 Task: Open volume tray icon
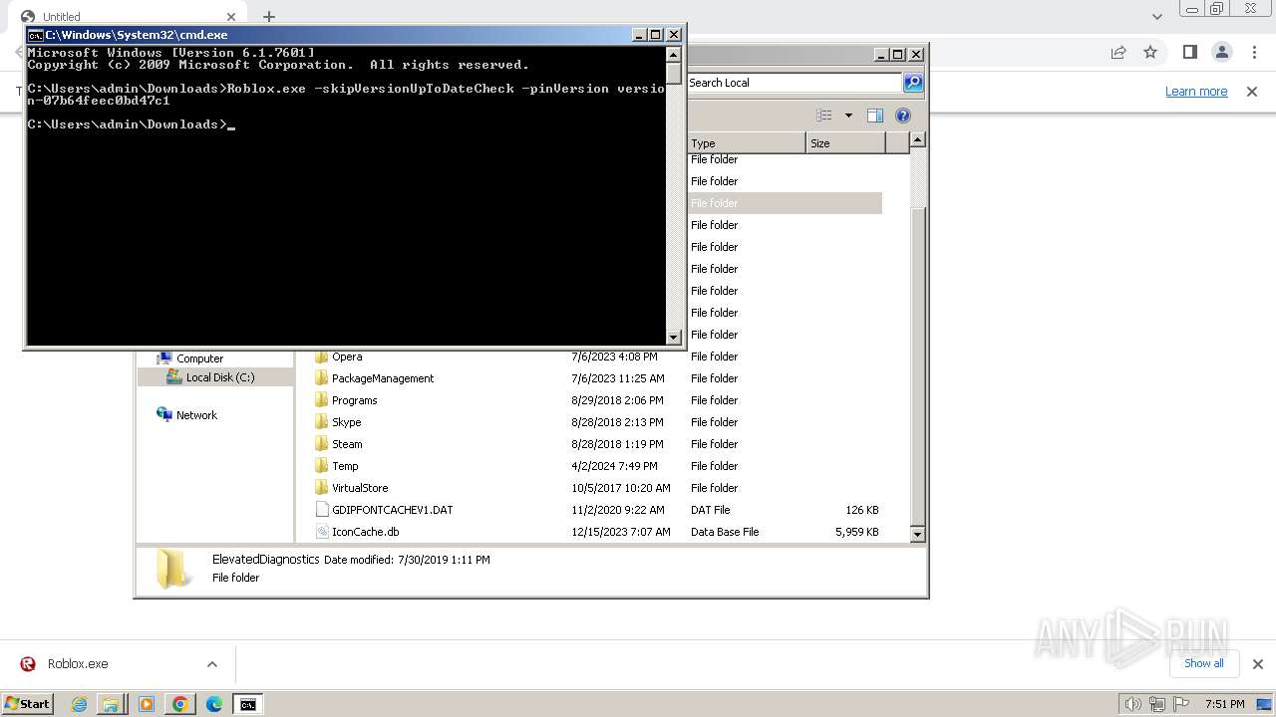[x=1133, y=704]
